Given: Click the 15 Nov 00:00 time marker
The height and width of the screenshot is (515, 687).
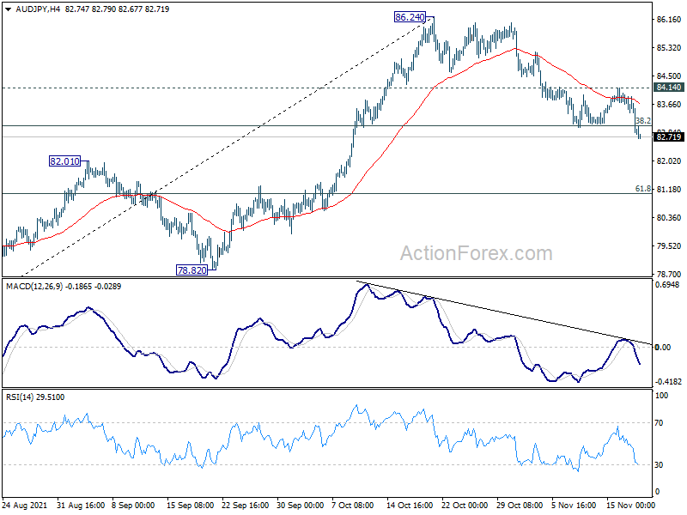Looking at the screenshot, I should click(630, 505).
